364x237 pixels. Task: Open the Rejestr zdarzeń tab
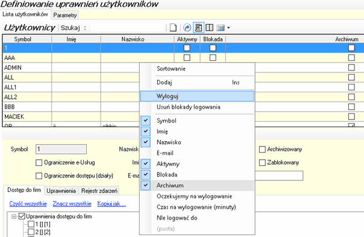point(99,191)
